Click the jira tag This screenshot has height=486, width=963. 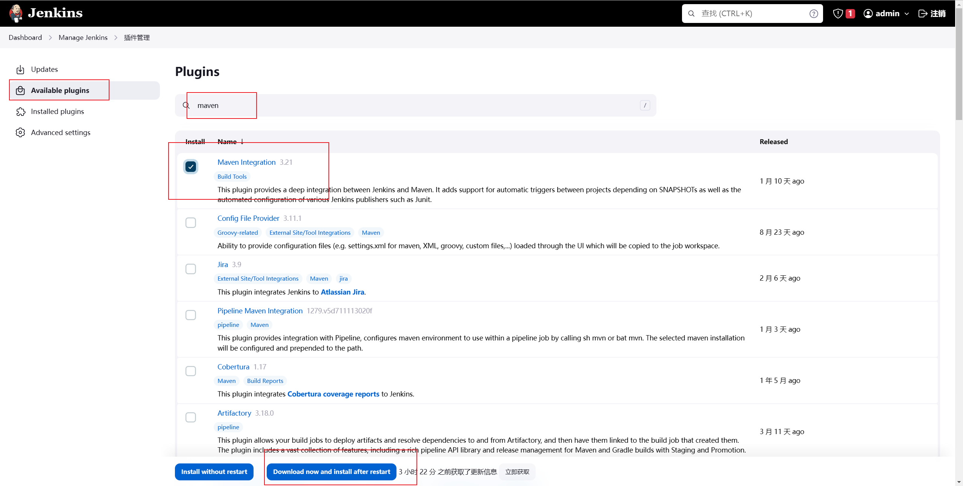click(x=343, y=278)
